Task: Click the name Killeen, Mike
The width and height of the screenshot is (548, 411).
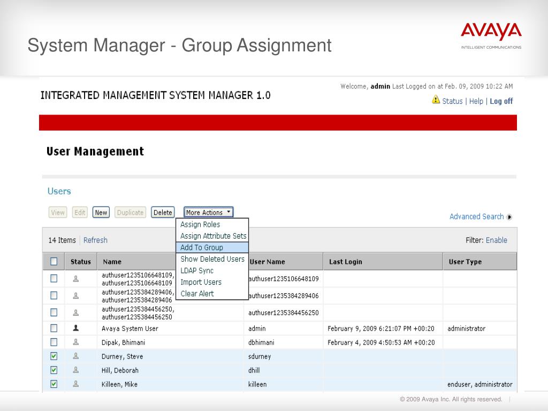Action: (119, 384)
